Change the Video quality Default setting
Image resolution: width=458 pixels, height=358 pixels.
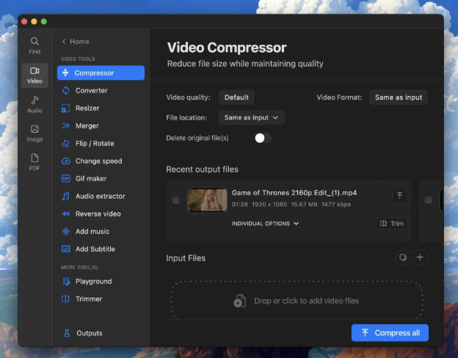(236, 98)
